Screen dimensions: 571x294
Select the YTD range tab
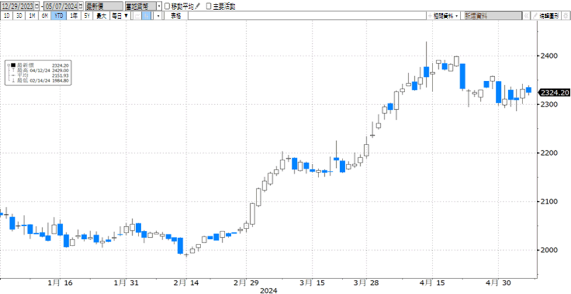tap(59, 16)
